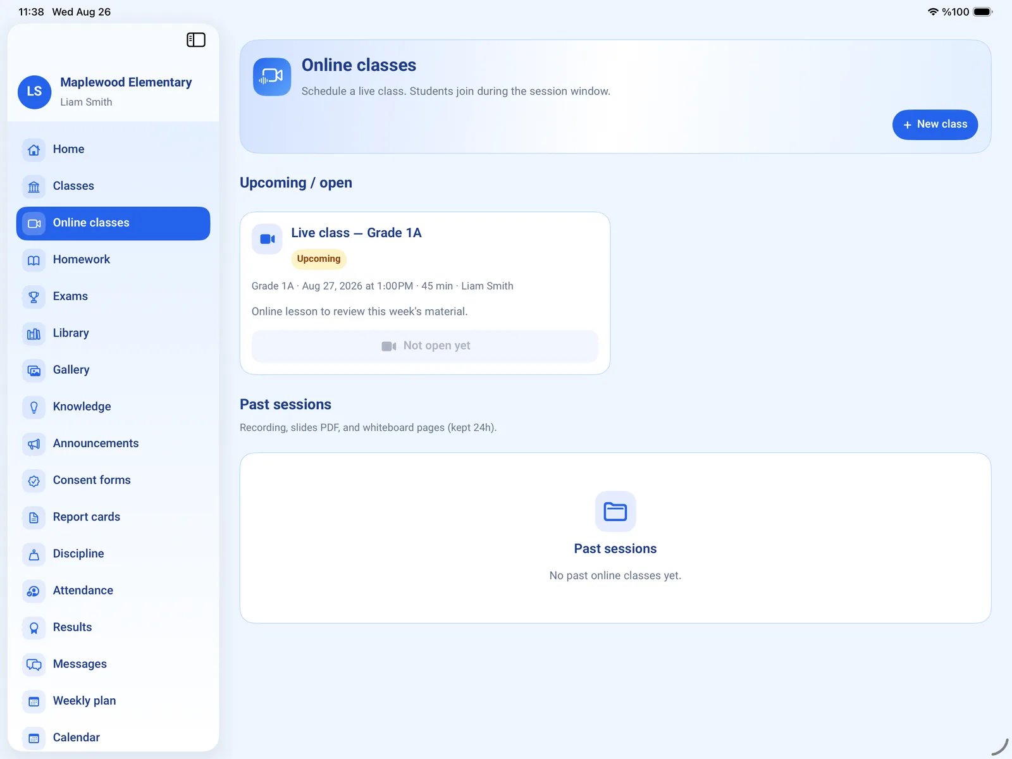Image resolution: width=1012 pixels, height=759 pixels.
Task: Click the Home house icon
Action: click(34, 150)
